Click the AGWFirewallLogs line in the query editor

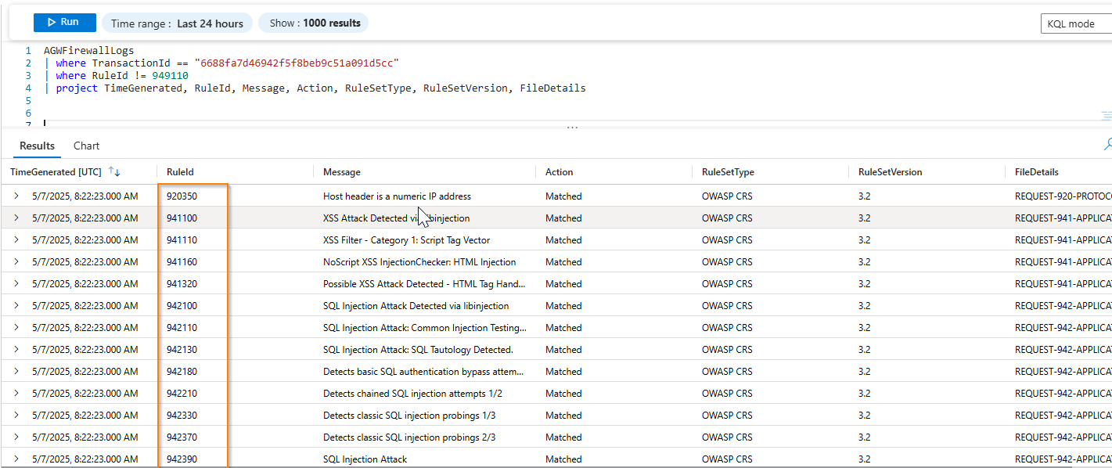pyautogui.click(x=88, y=51)
